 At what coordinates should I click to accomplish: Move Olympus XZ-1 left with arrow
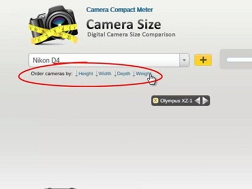[197, 101]
